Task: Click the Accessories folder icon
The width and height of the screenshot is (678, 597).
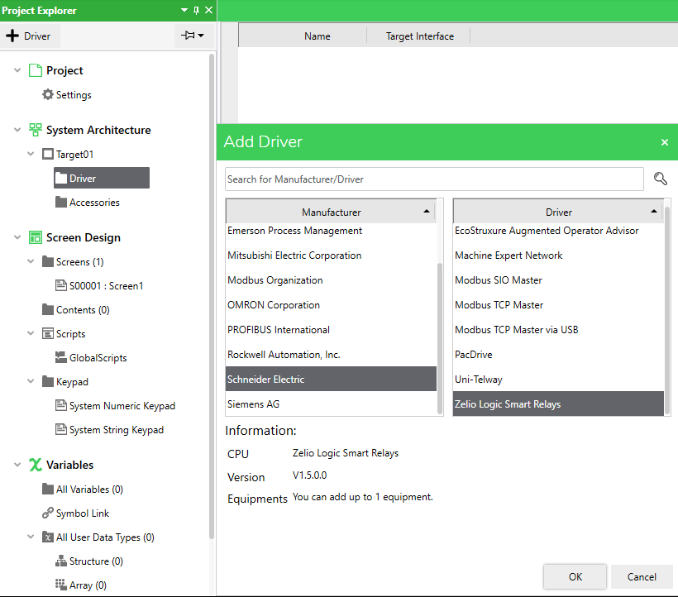Action: (61, 202)
